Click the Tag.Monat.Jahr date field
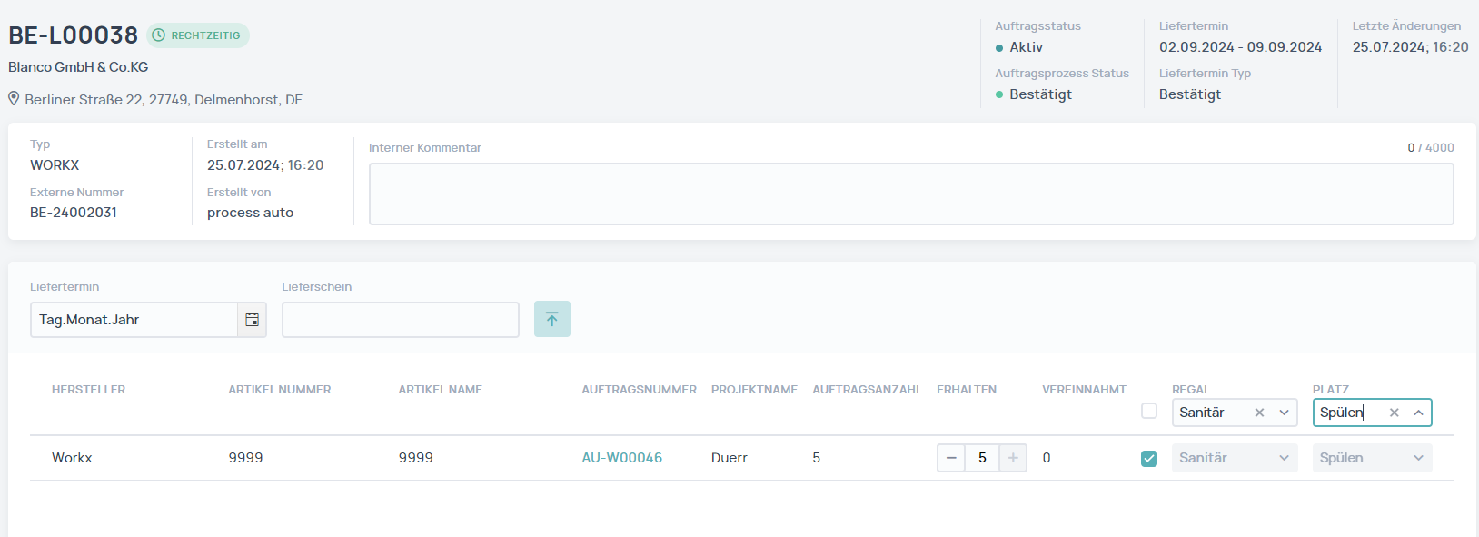Image resolution: width=1479 pixels, height=537 pixels. tap(134, 320)
